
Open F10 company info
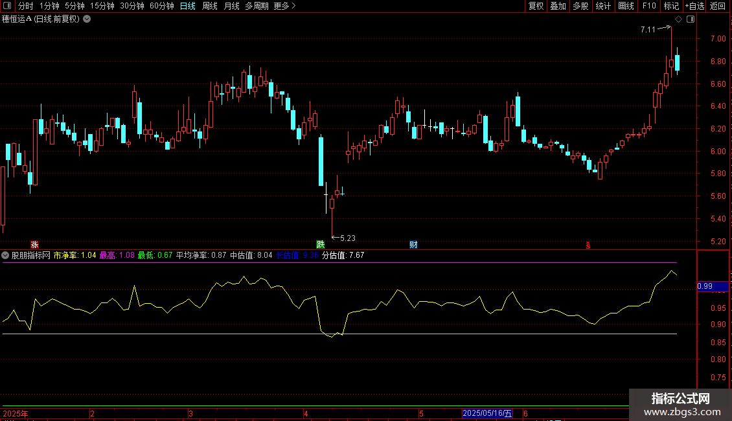click(648, 6)
